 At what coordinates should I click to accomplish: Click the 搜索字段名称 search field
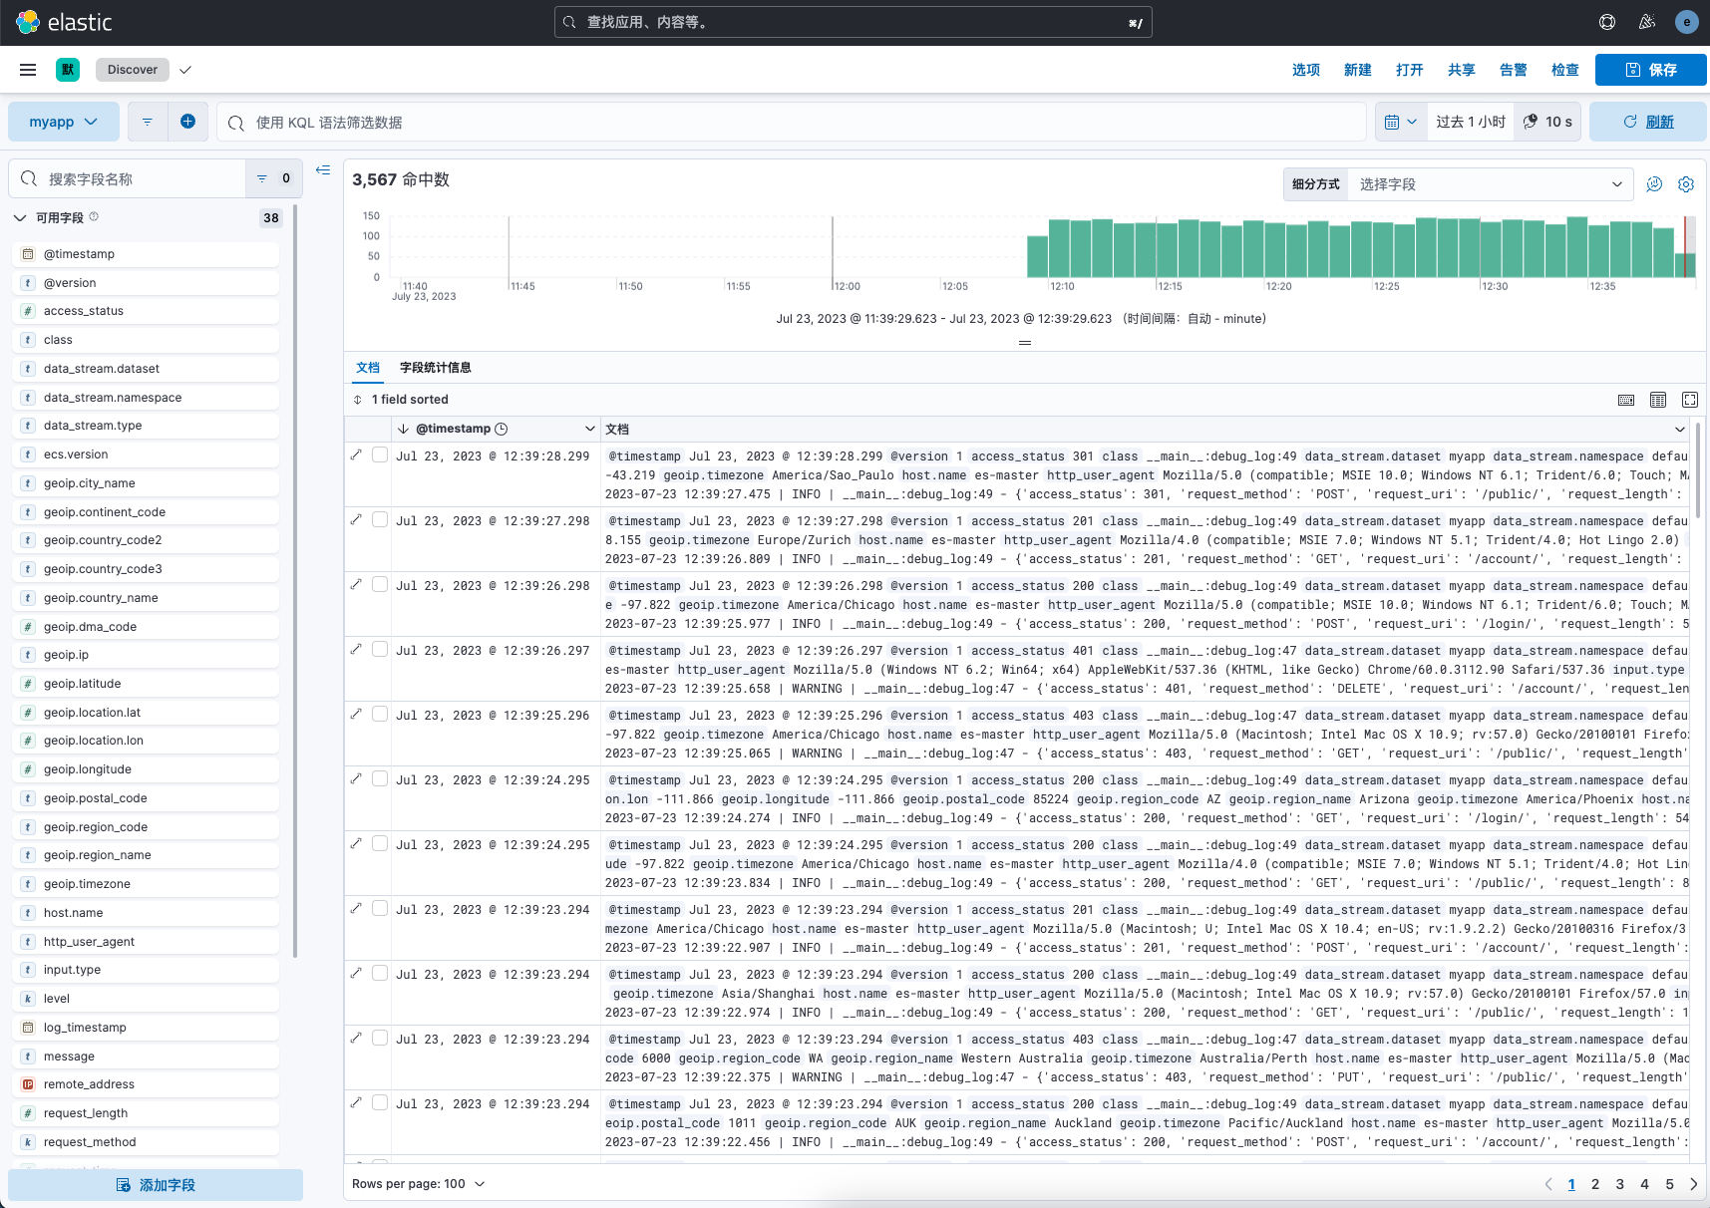(128, 178)
